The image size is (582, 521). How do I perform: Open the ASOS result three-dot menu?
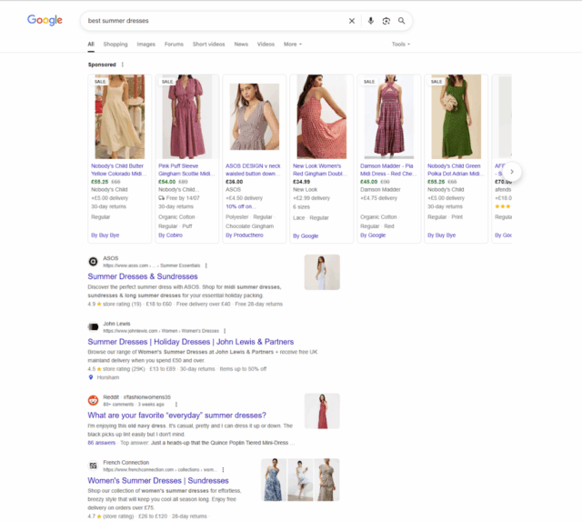point(206,266)
